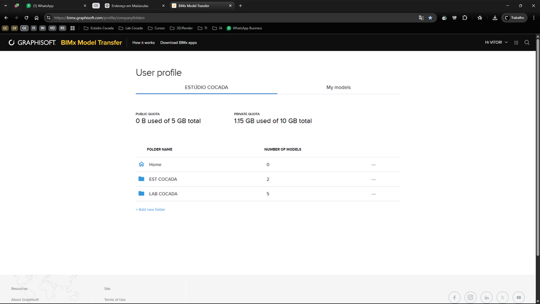Image resolution: width=540 pixels, height=304 pixels.
Task: Click the EST COCADA folder icon
Action: pos(141,179)
